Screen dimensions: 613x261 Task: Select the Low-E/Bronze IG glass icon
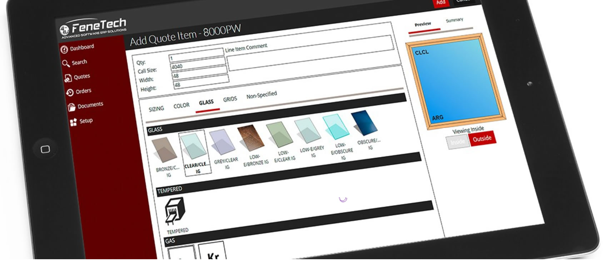(x=251, y=138)
